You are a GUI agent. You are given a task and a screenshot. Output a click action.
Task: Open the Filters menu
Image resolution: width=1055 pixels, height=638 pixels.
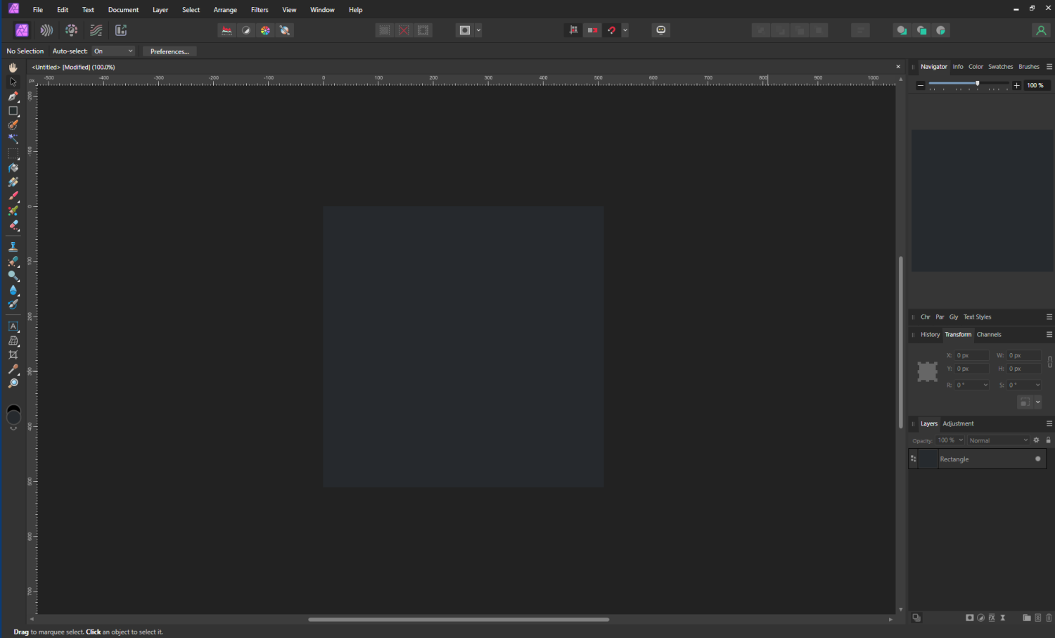(259, 9)
